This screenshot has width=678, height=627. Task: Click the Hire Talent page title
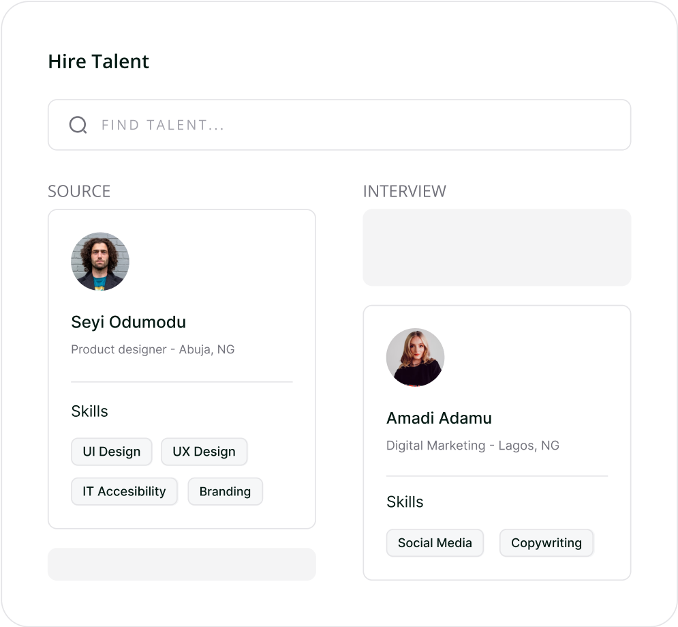pos(98,61)
